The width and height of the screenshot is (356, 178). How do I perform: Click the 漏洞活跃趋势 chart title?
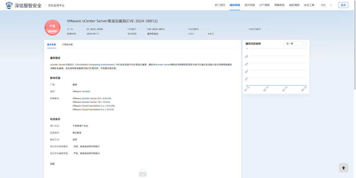pos(253,44)
